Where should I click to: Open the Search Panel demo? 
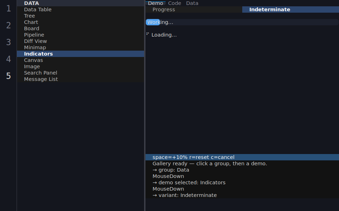[x=81, y=73]
